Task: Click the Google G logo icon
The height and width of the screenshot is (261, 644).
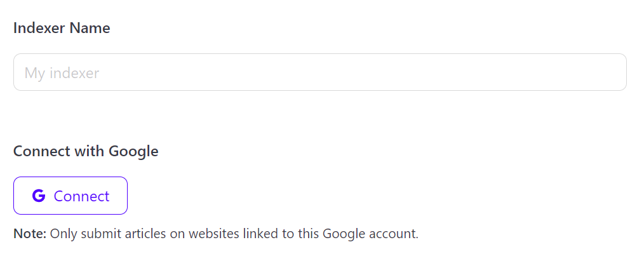Action: tap(39, 196)
